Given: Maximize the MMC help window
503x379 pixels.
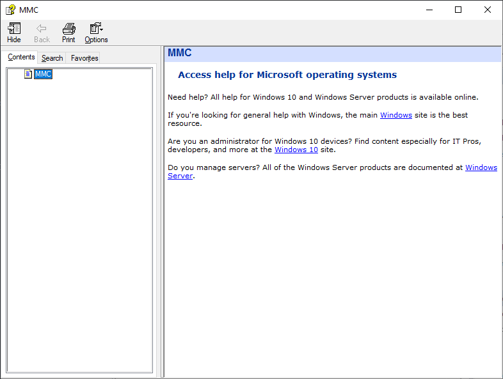Looking at the screenshot, I should (x=458, y=10).
